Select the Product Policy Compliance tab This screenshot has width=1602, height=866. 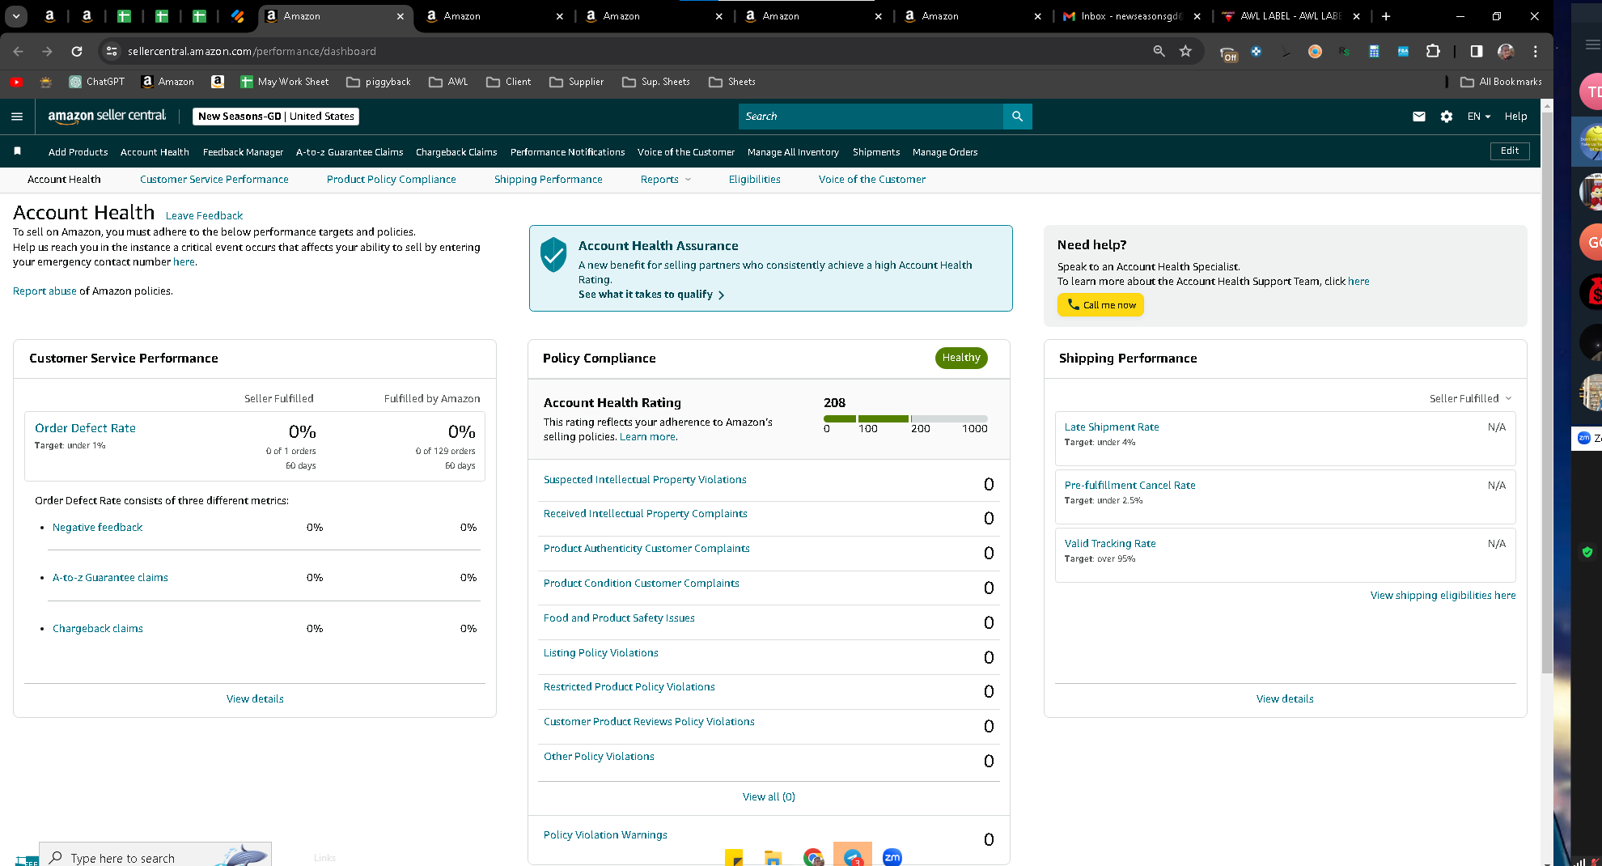point(391,180)
